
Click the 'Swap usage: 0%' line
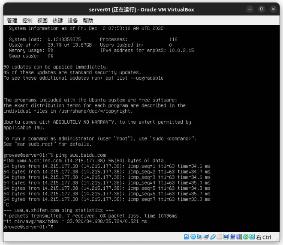[31, 56]
